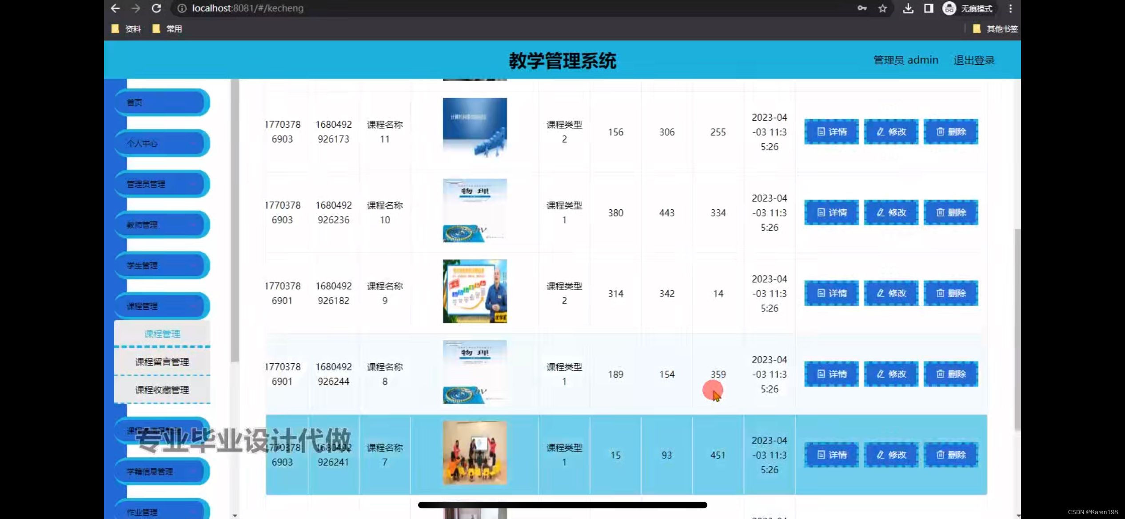Click the sidebar's vertical scrollbar
Screen dimensions: 1125x519
(x=235, y=220)
